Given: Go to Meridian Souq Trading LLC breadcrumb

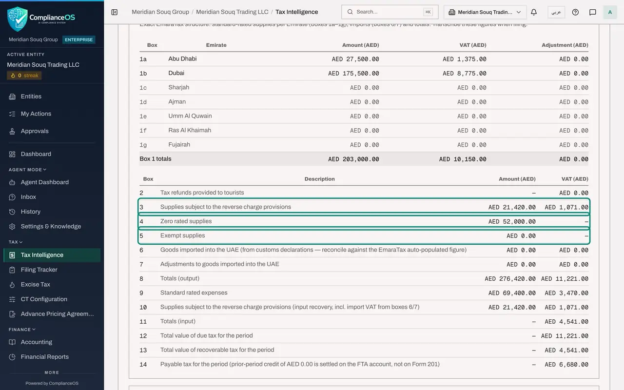Looking at the screenshot, I should point(232,12).
